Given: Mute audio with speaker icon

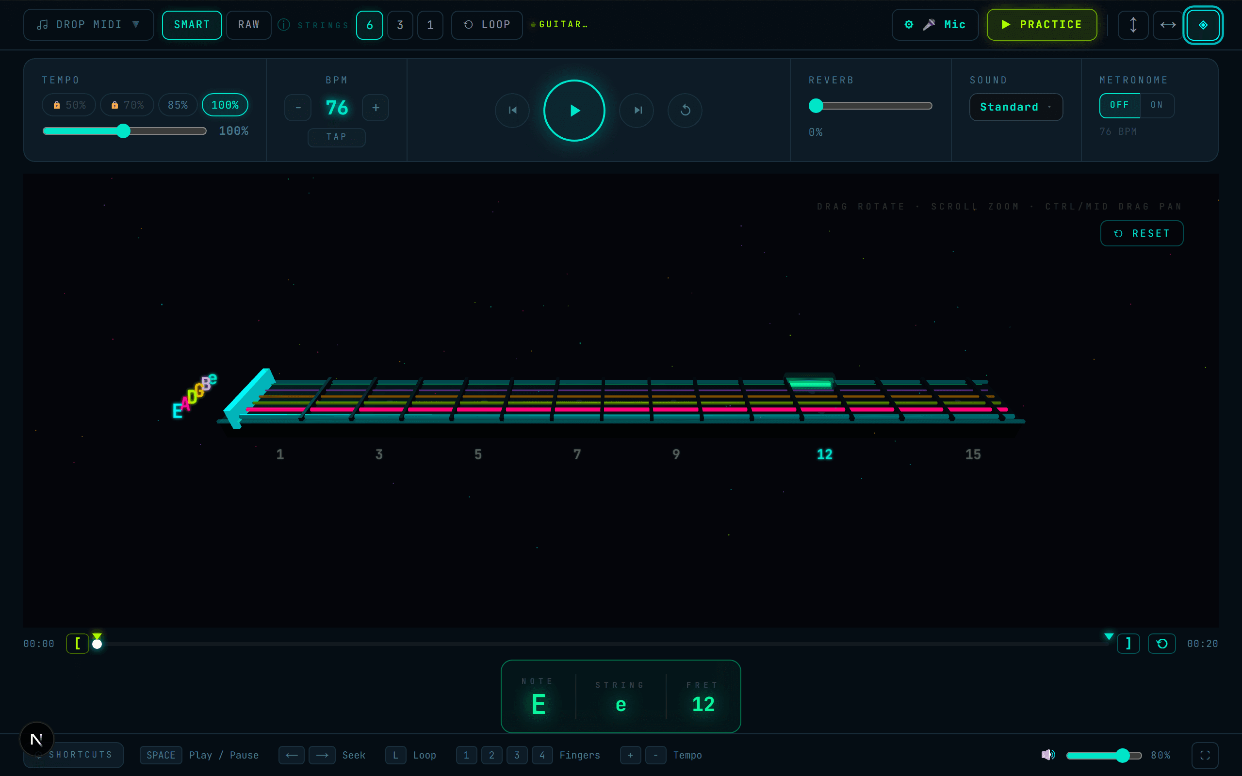Looking at the screenshot, I should coord(1048,755).
